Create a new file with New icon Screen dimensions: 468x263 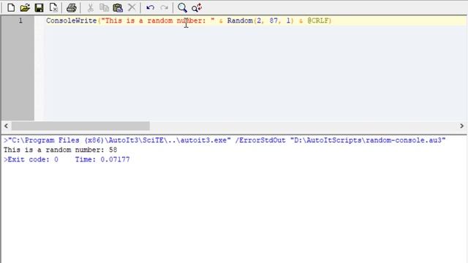[x=11, y=7]
